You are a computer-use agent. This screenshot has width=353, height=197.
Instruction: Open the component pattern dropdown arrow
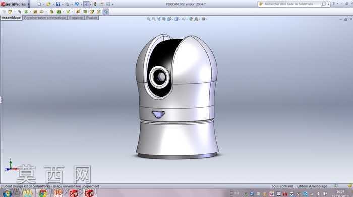tap(30, 12)
